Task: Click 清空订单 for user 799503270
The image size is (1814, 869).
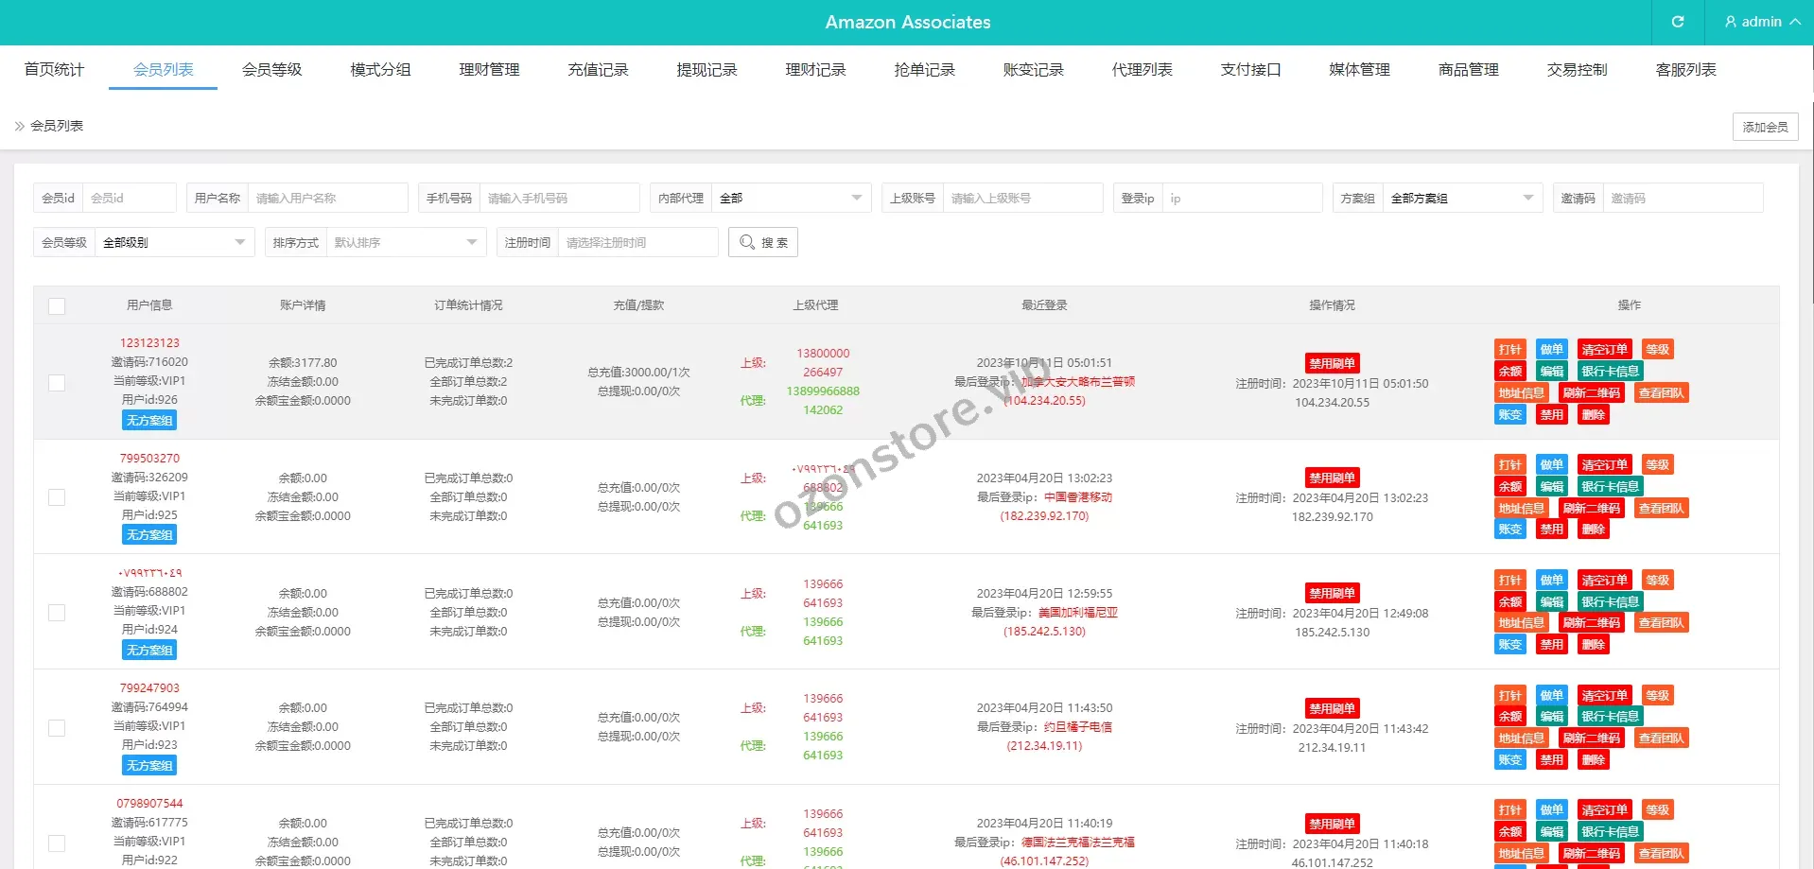Action: [1604, 464]
